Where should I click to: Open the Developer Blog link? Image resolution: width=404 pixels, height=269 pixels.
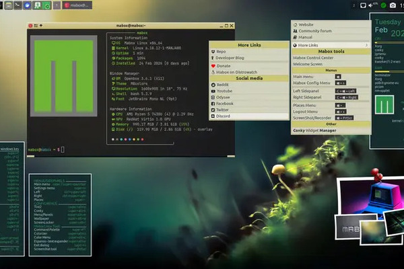click(249, 58)
